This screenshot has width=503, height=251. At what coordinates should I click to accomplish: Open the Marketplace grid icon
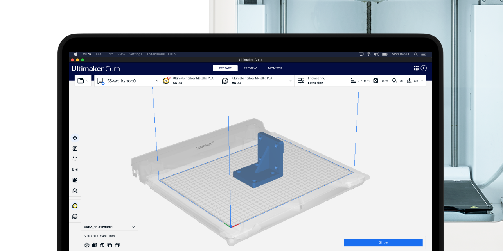pos(416,68)
